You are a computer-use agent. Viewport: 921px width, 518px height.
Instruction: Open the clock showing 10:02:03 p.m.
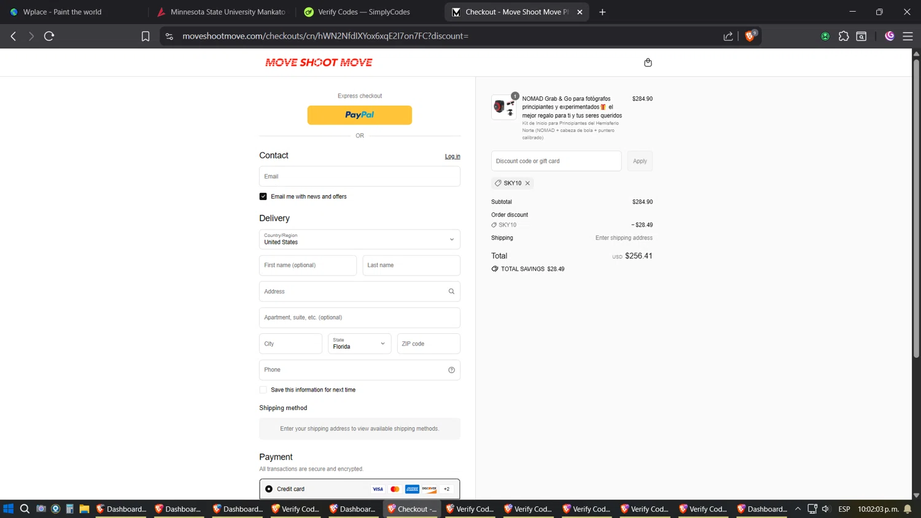point(878,509)
